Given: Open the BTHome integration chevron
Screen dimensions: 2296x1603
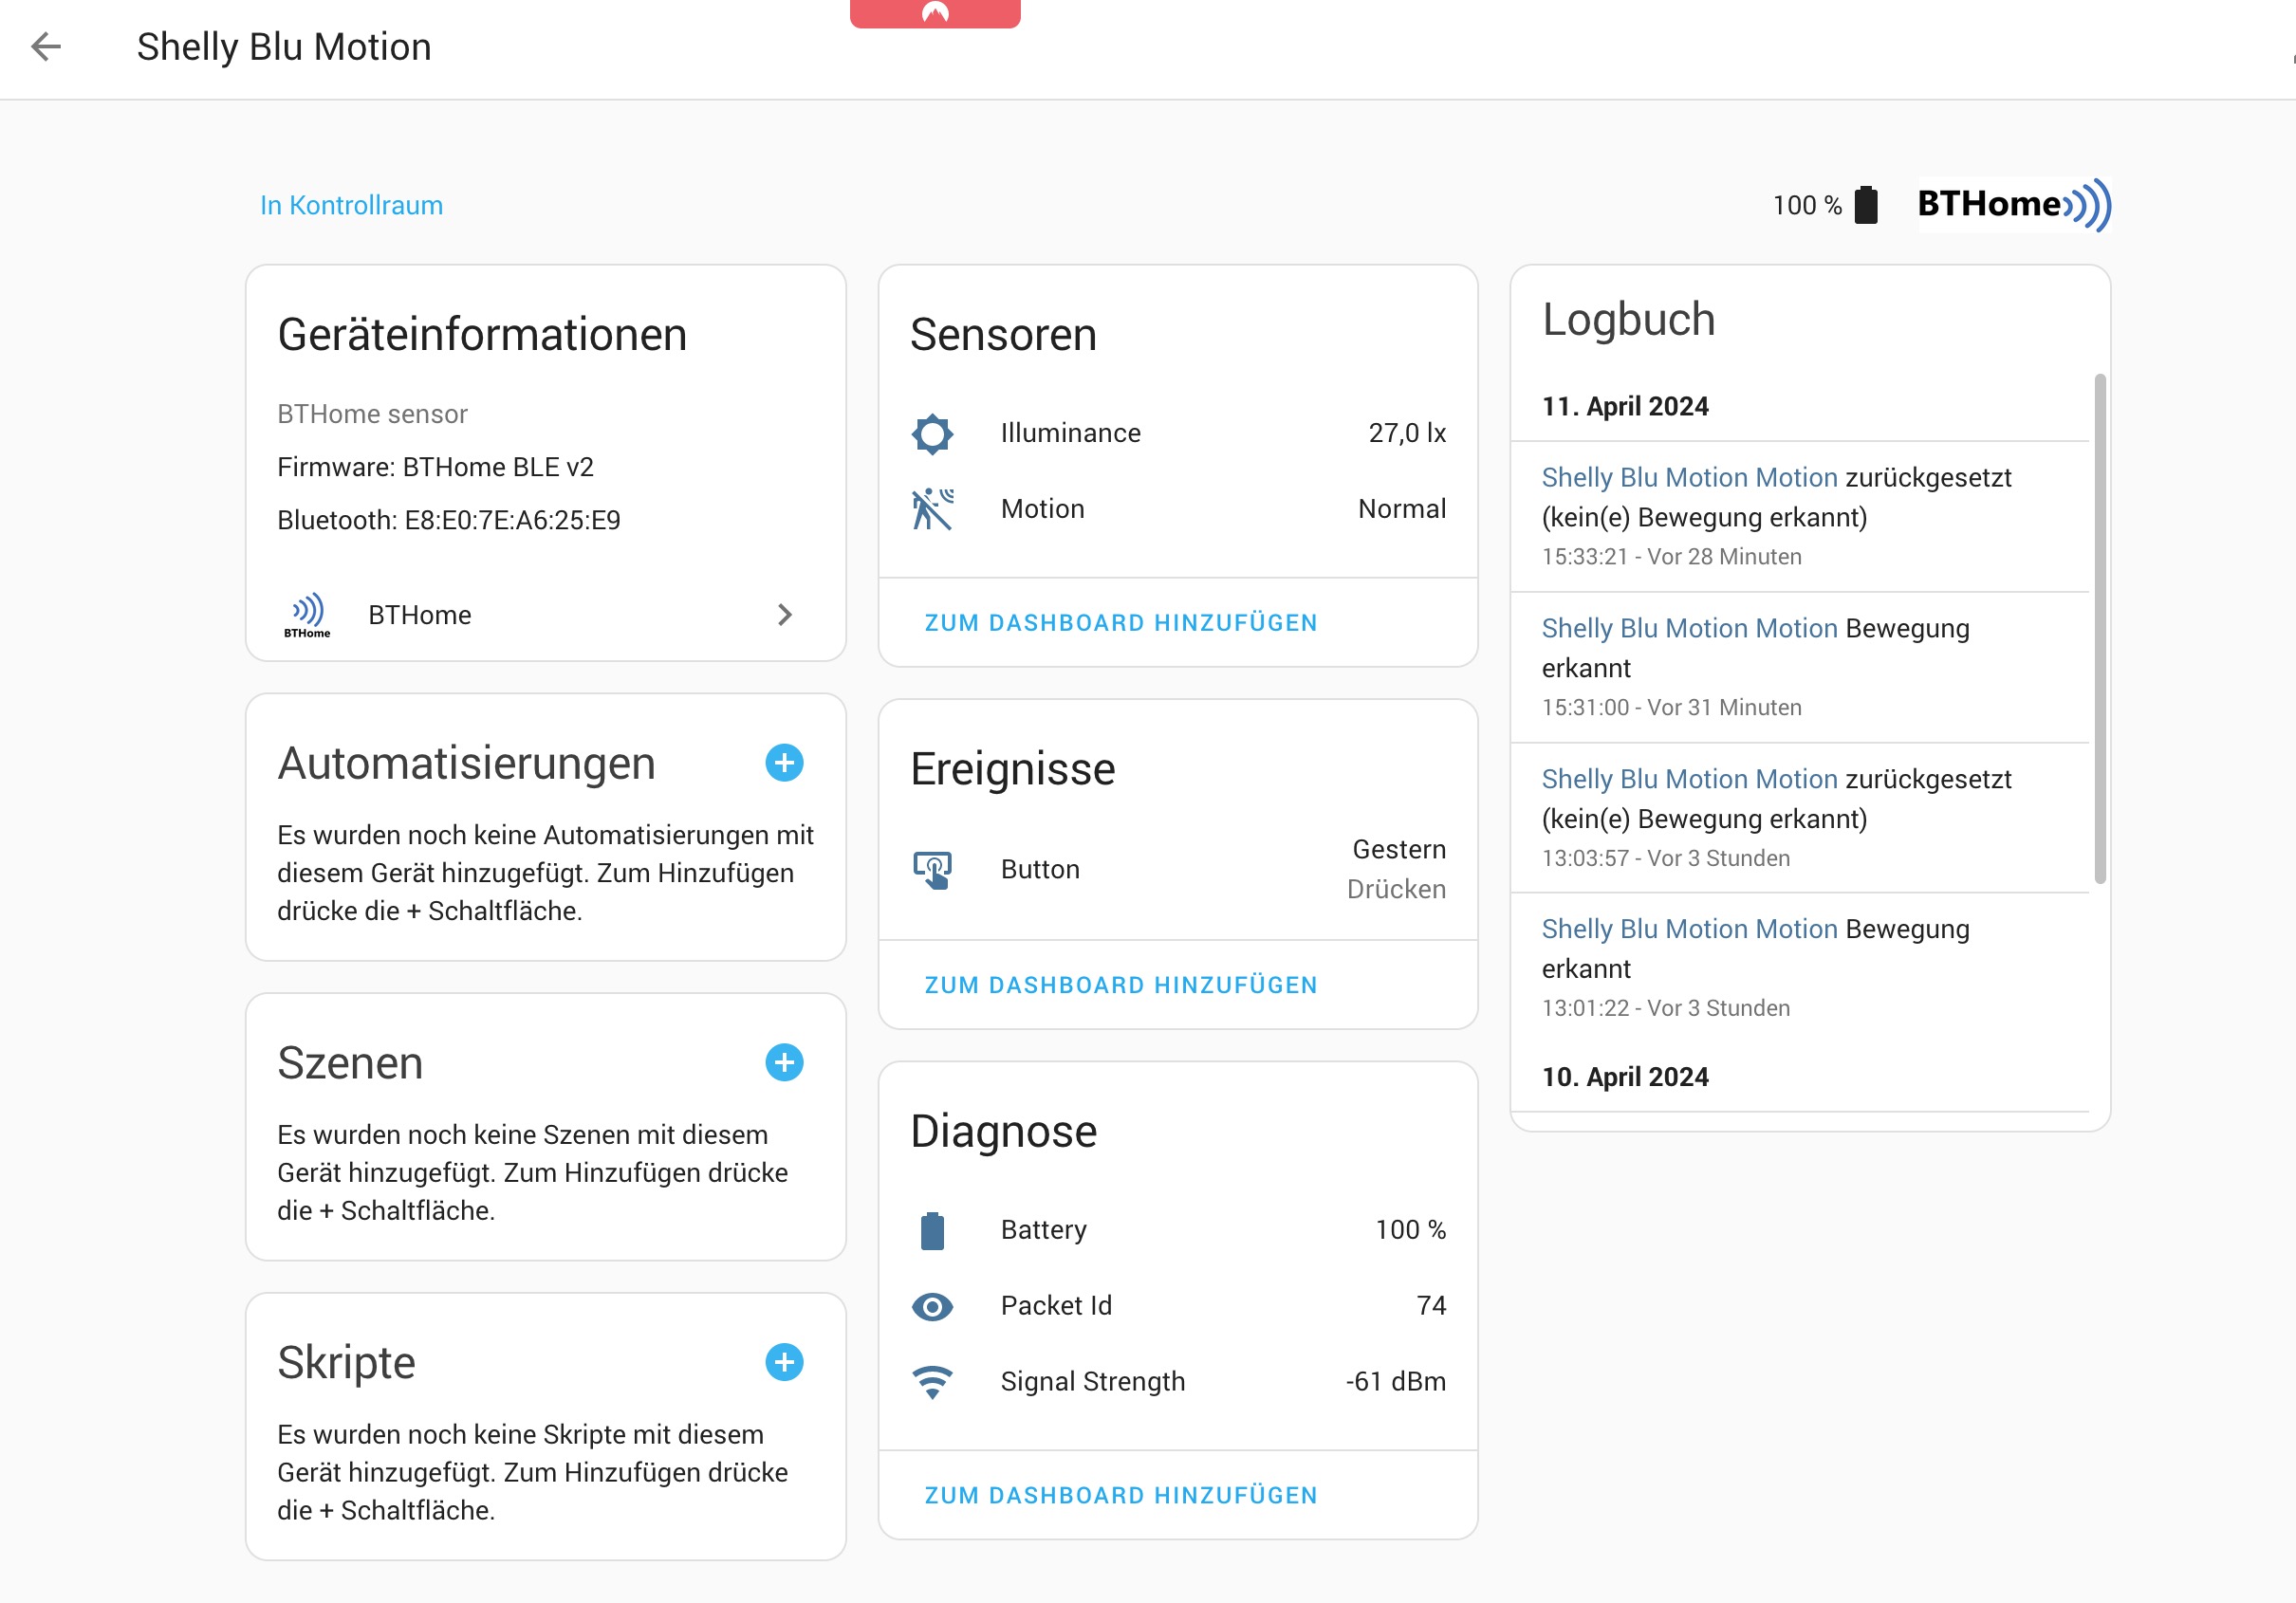Looking at the screenshot, I should tap(784, 615).
